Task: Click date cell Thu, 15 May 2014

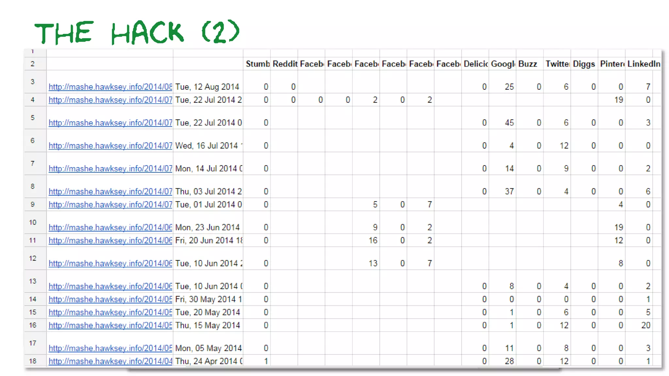Action: 207,325
